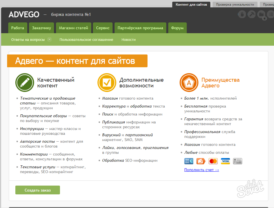Open the Партнёрская программа tab

click(x=140, y=28)
